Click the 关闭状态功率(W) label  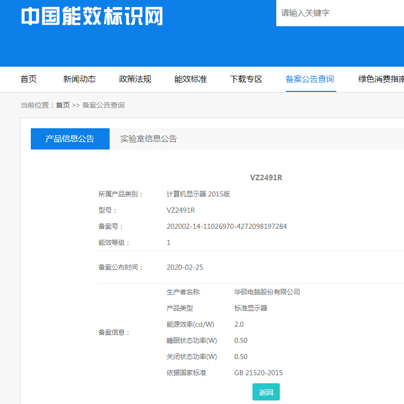(192, 357)
